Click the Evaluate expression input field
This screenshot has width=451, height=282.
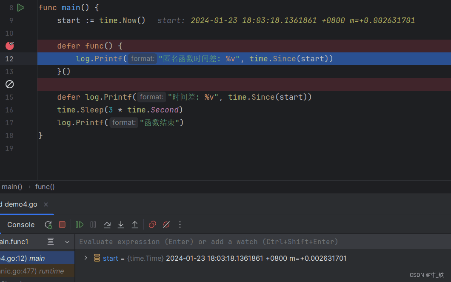(255, 242)
